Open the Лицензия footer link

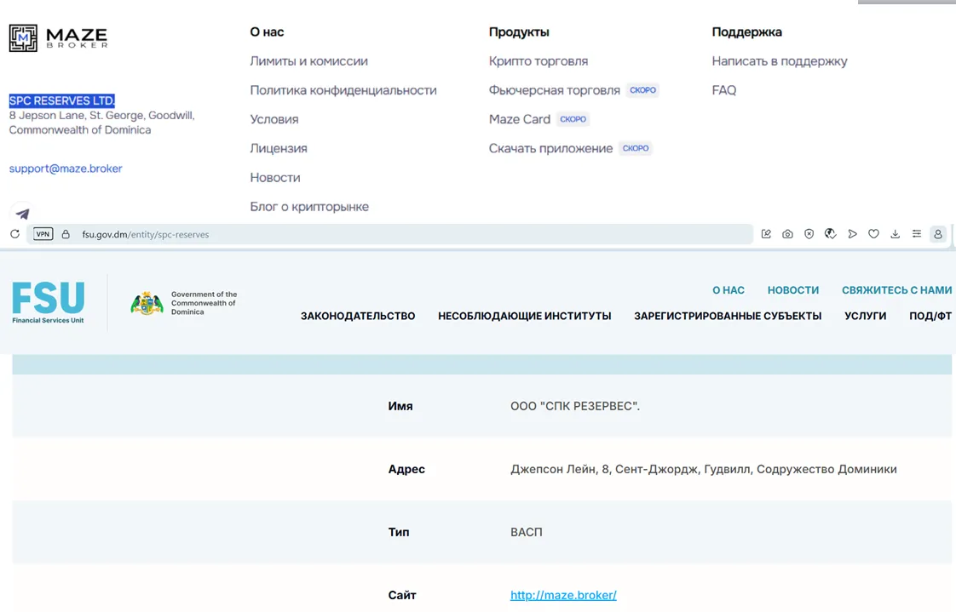point(279,149)
